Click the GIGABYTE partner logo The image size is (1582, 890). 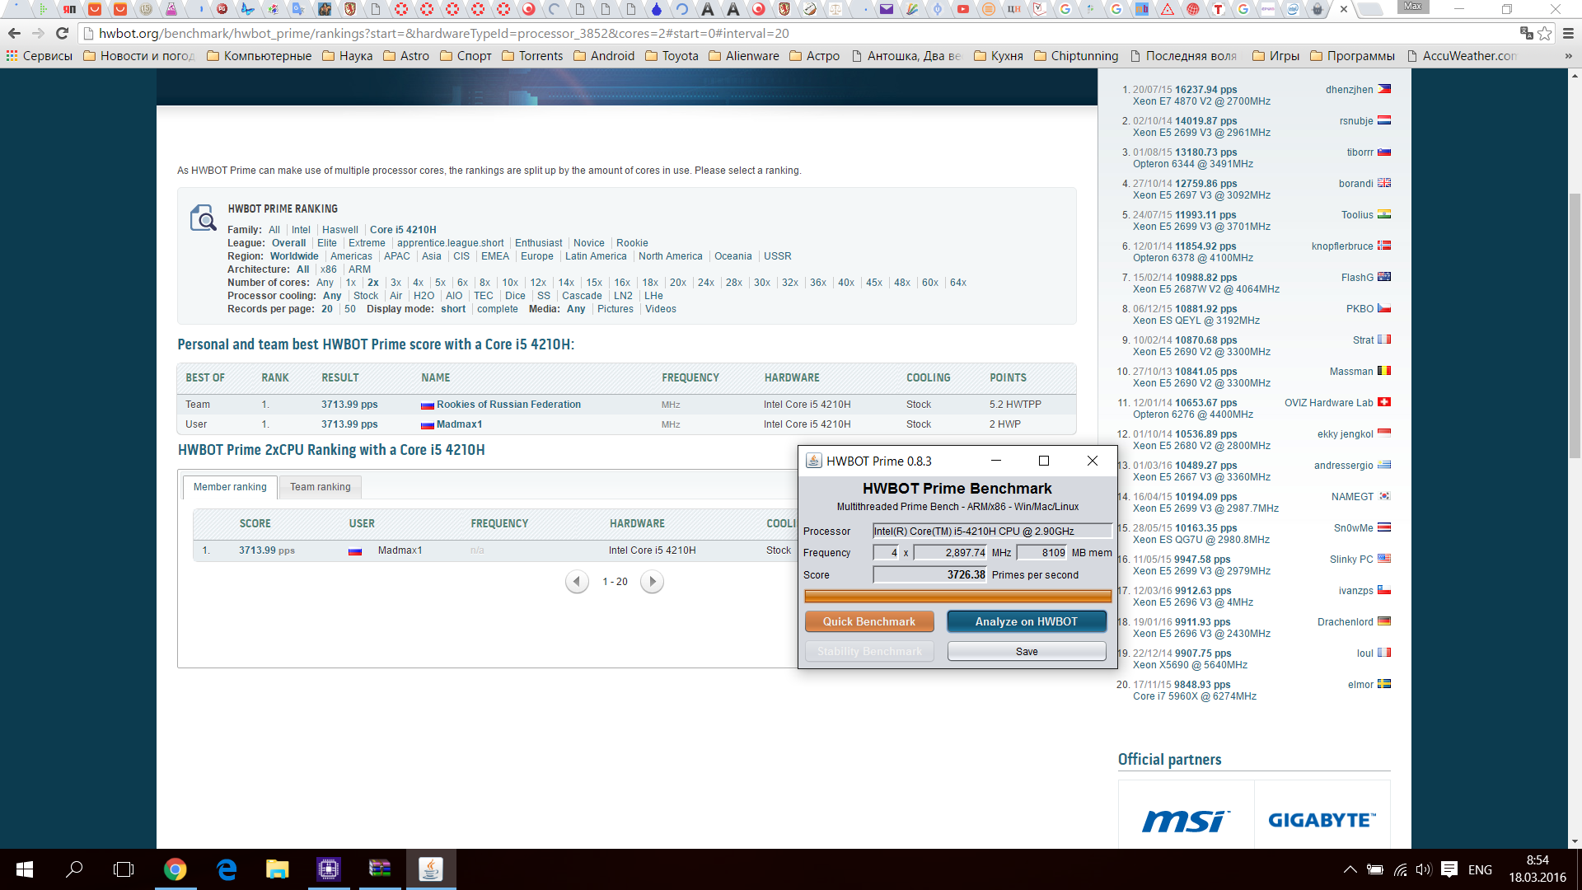[x=1322, y=821]
